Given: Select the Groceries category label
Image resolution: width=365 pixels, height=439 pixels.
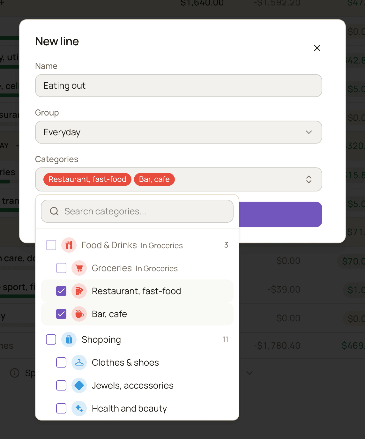Looking at the screenshot, I should (112, 268).
